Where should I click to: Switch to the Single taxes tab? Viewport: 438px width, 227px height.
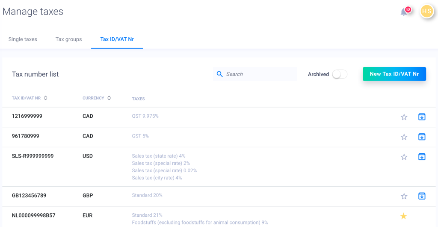23,39
